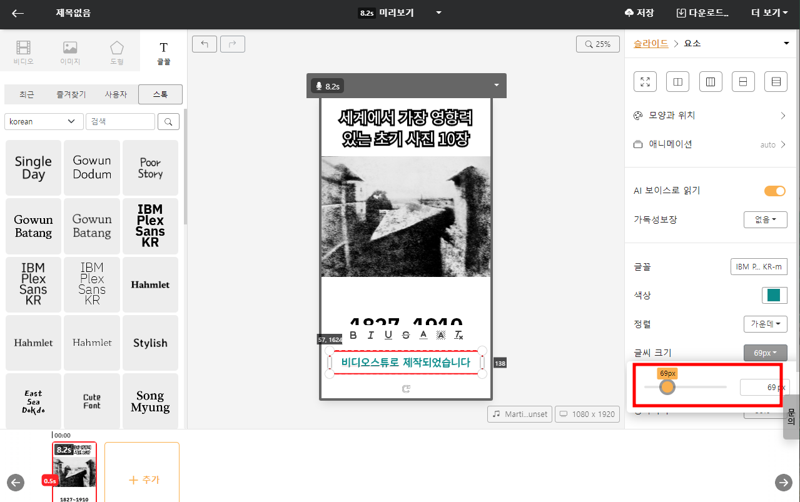The height and width of the screenshot is (502, 800).
Task: Click the font size px input field
Action: 764,387
